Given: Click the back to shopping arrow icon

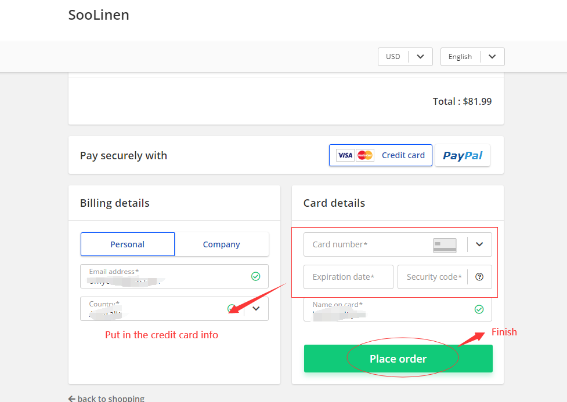Looking at the screenshot, I should pyautogui.click(x=72, y=399).
